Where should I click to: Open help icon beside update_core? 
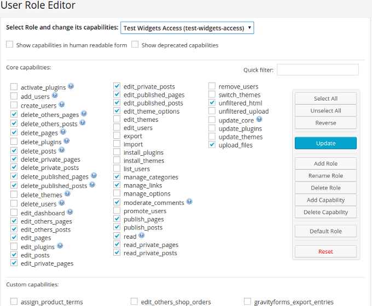pos(259,119)
